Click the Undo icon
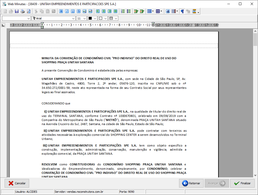The image size is (258, 195). tap(54, 11)
